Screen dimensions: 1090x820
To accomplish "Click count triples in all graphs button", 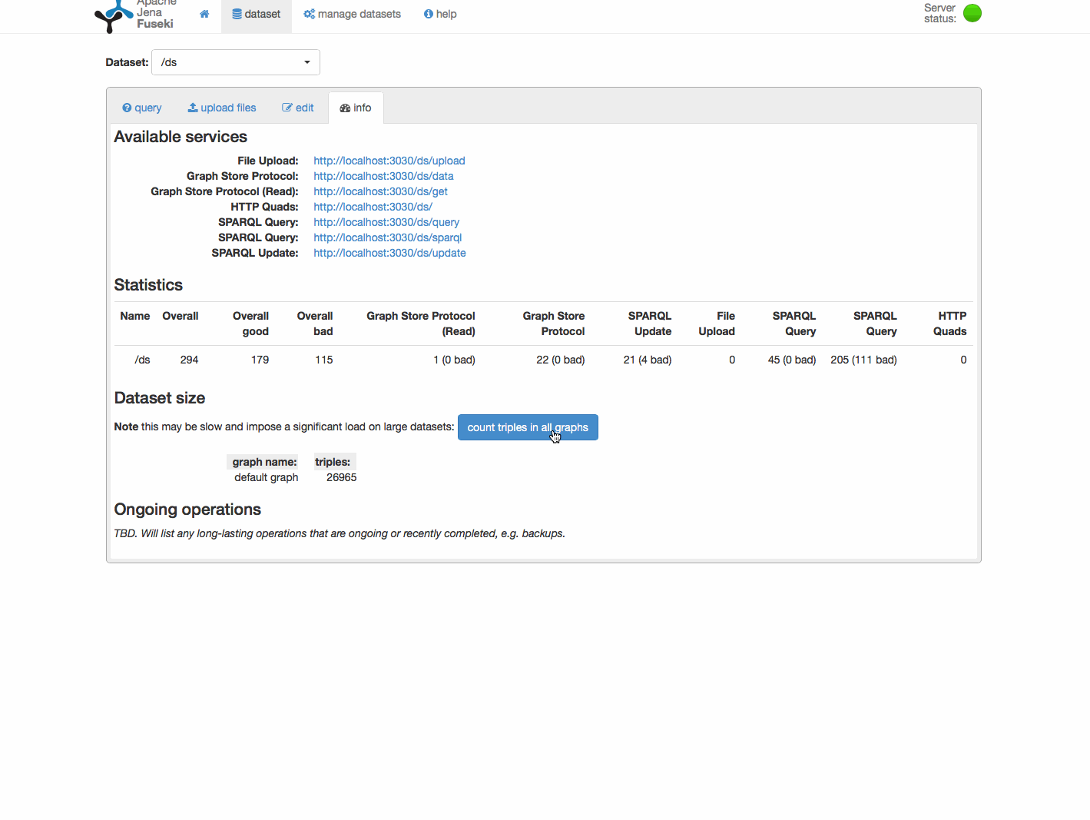I will tap(528, 427).
